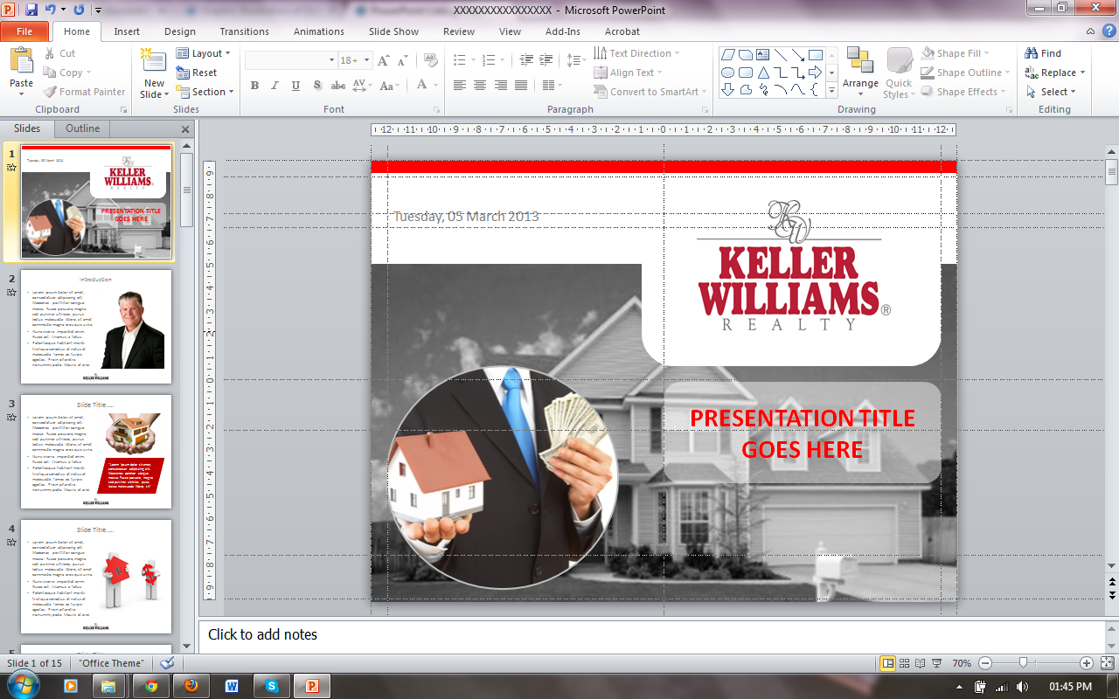Open the Font Color dropdown arrow

pos(435,86)
